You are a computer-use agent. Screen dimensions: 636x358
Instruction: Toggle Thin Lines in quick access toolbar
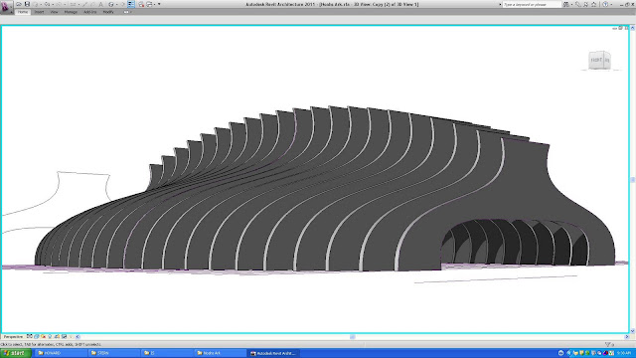click(x=131, y=4)
